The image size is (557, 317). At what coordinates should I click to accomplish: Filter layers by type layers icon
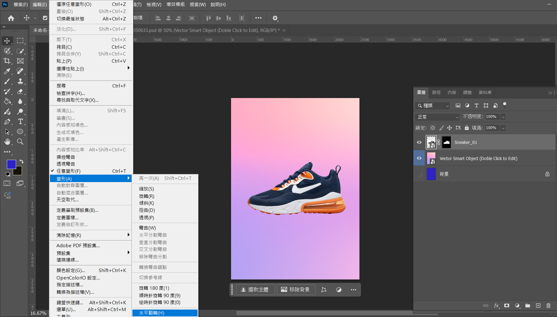point(477,105)
